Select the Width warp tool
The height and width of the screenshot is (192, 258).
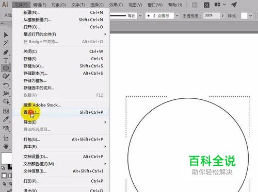click(x=6, y=94)
